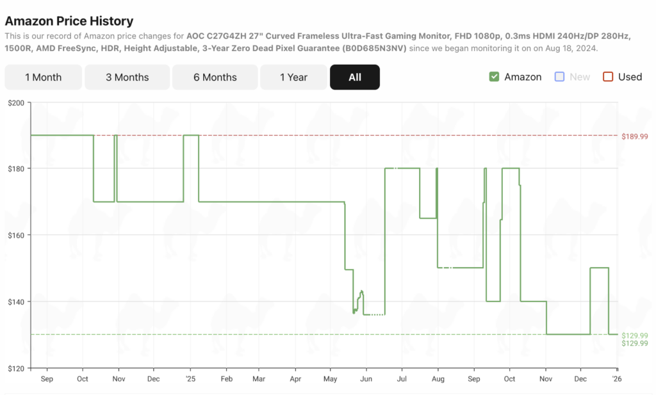Viewport: 656px width, 395px height.
Task: Click the Used legend label
Action: pos(630,77)
